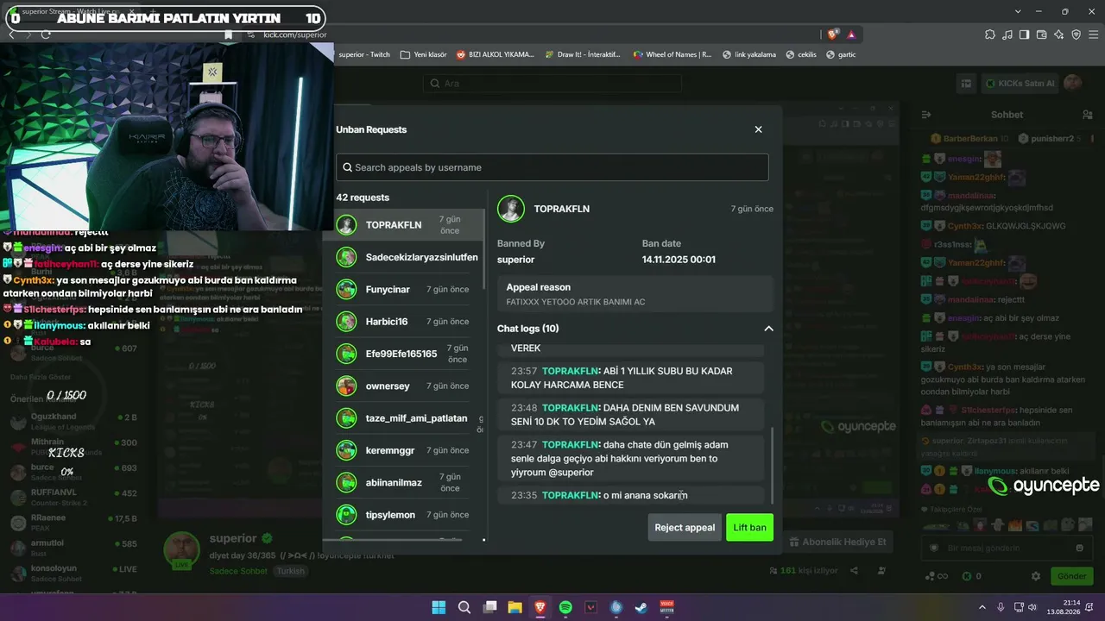
Task: Collapse the Chat logs (10) section
Action: coord(768,329)
